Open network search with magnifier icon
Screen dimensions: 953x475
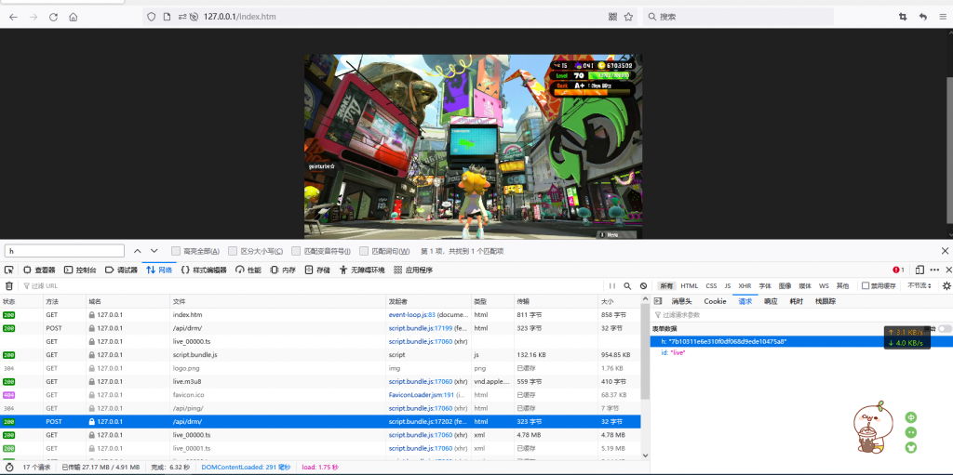click(627, 286)
